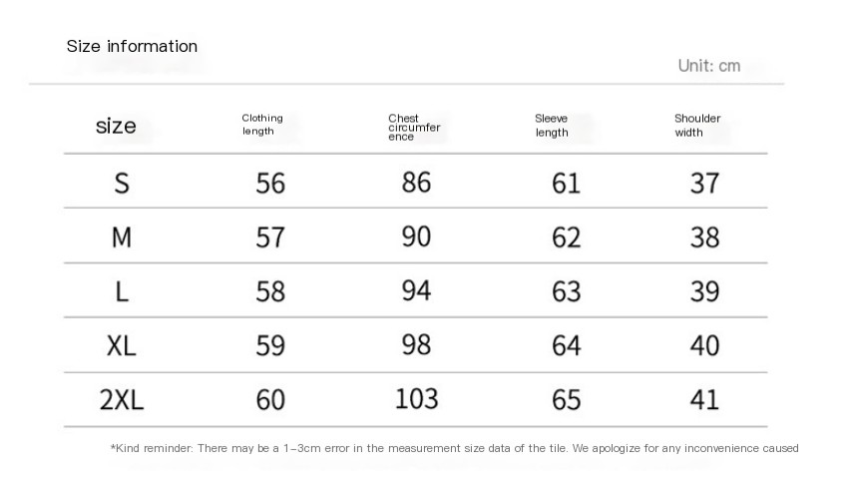Click the 'Size information' heading
The width and height of the screenshot is (855, 486).
click(x=132, y=46)
